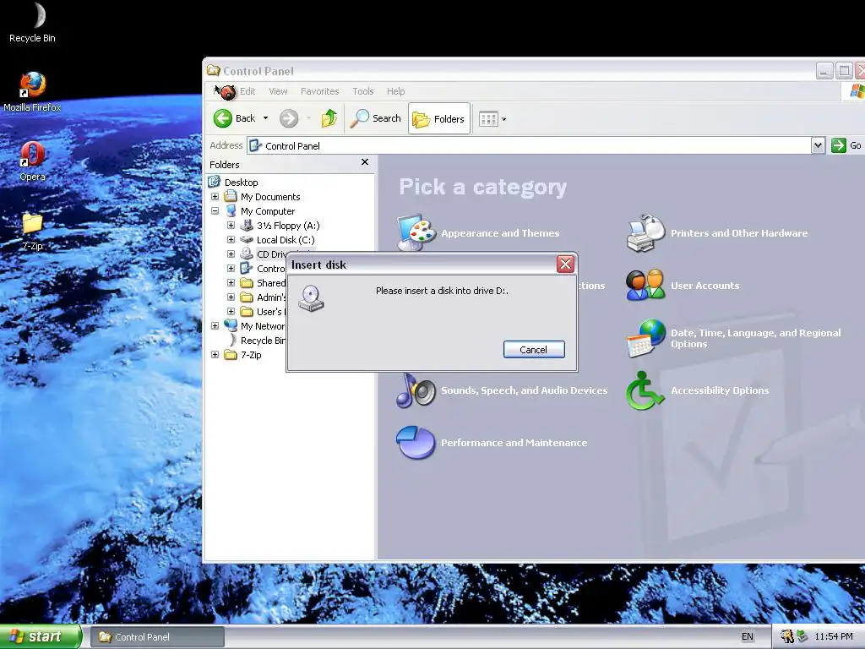Select Recycle Bin in the folder tree
This screenshot has height=649, width=865.
[263, 340]
